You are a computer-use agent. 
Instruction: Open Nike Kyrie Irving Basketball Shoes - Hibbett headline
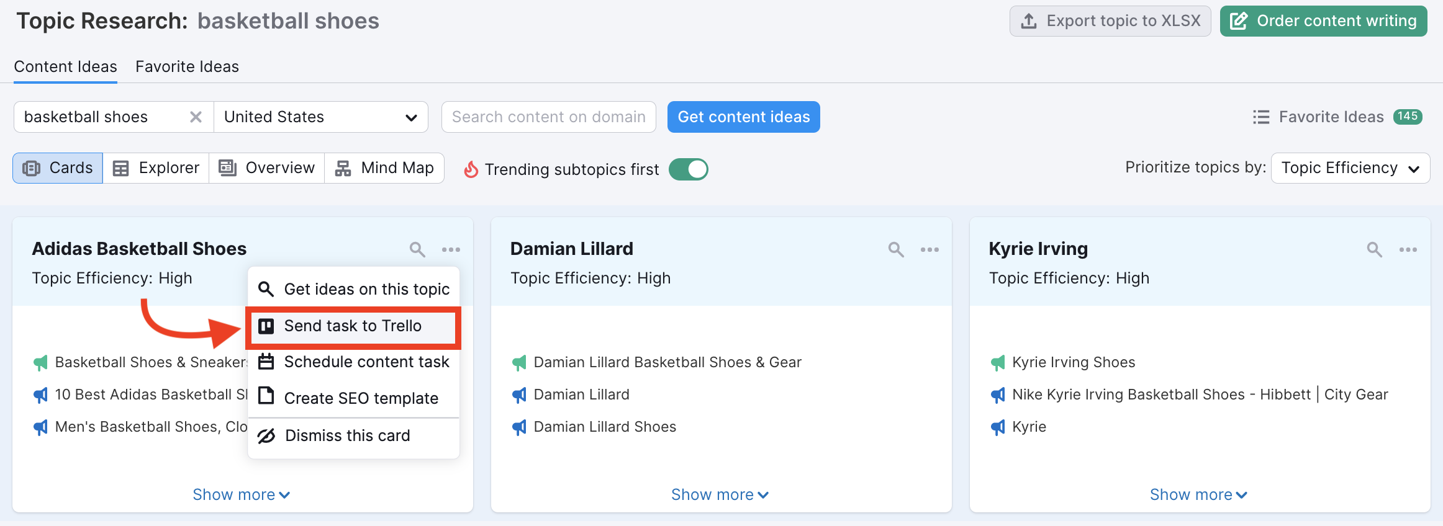(1200, 394)
